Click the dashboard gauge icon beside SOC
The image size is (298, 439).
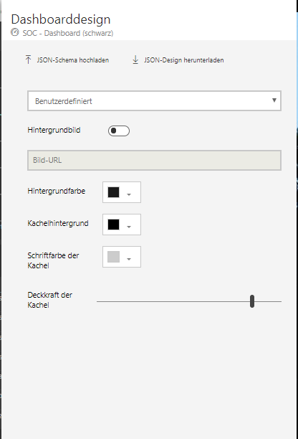pyautogui.click(x=15, y=32)
